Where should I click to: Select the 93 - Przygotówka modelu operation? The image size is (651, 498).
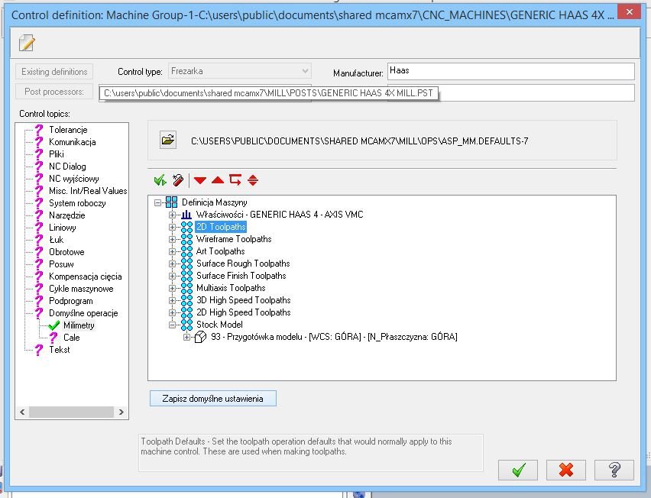click(334, 337)
